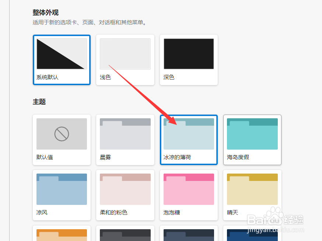Choose the 浅色 light appearance
322x241 pixels.
pos(125,60)
